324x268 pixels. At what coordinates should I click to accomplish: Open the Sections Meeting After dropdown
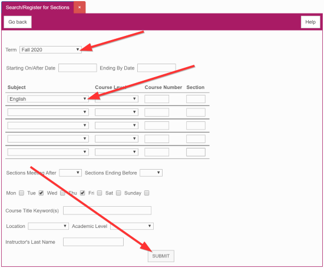tap(70, 173)
